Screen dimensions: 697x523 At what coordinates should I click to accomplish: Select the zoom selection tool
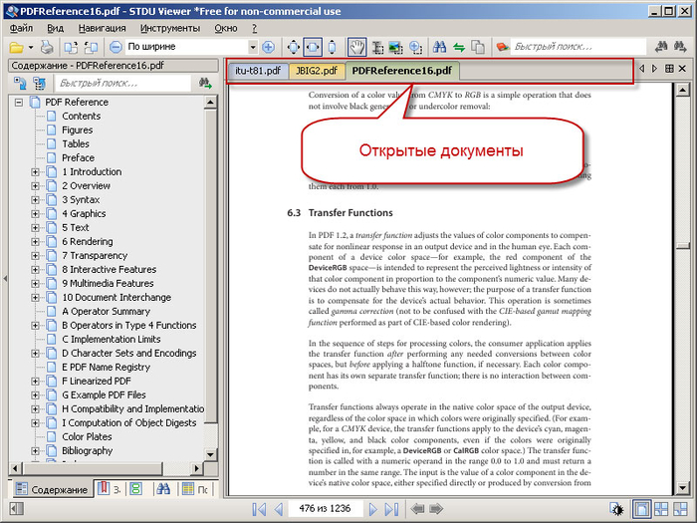tap(415, 47)
